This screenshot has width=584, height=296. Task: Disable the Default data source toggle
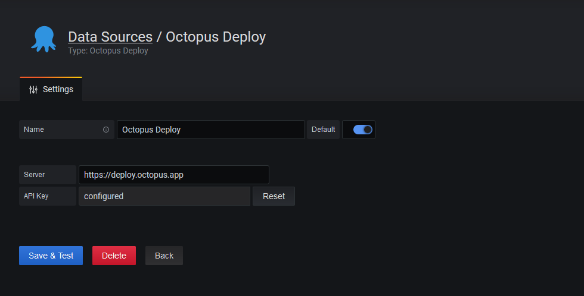pos(362,130)
